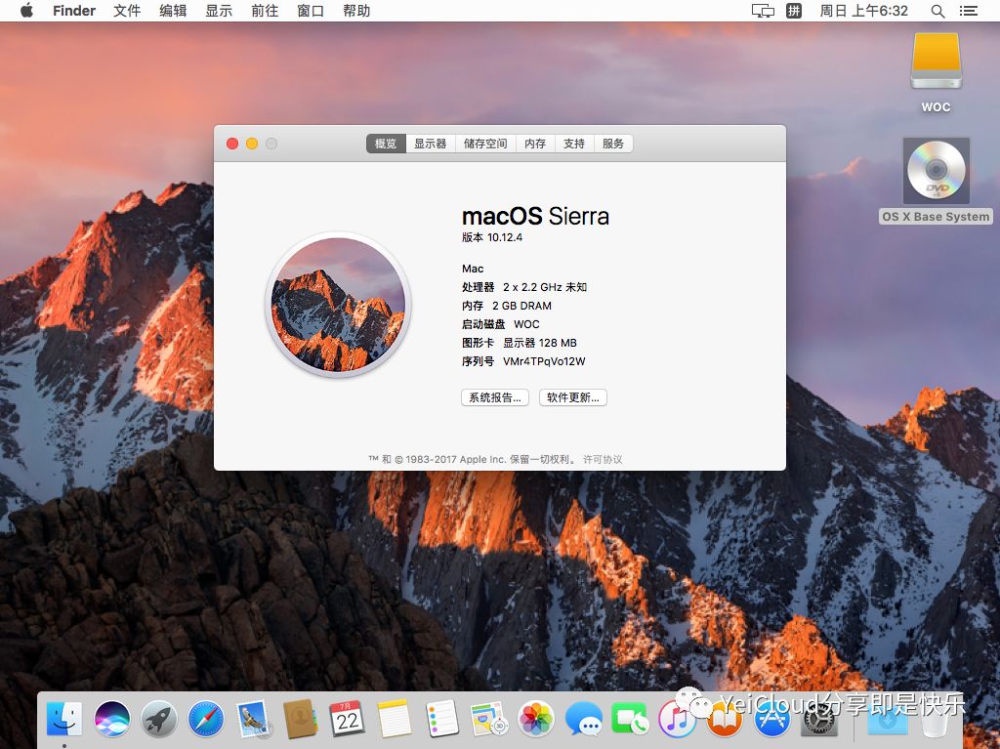Click the display mirroring menu bar icon
Viewport: 1000px width, 749px height.
763,11
